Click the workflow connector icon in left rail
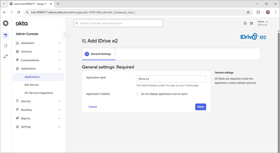This screenshot has width=280, height=153. (6, 56)
